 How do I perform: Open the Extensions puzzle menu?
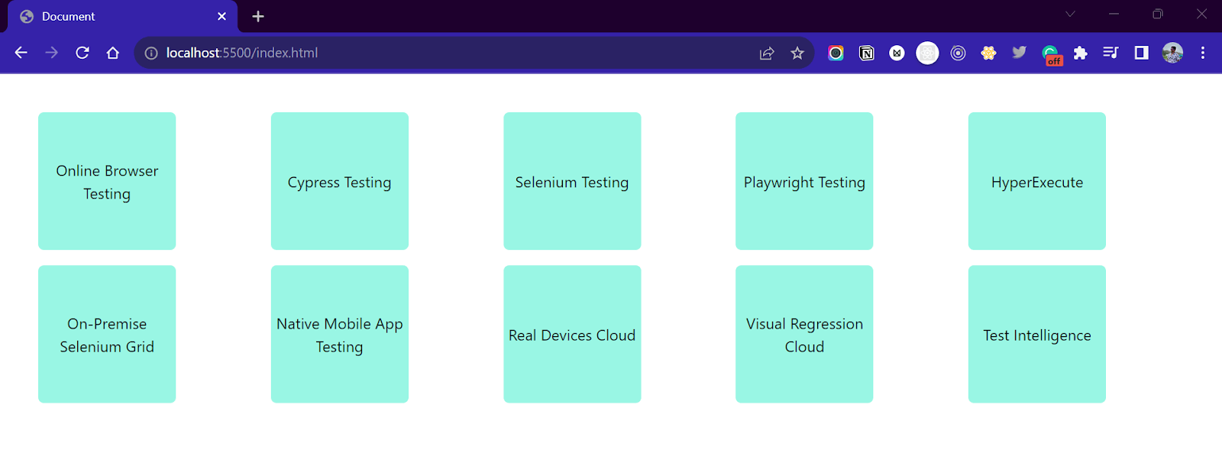coord(1080,53)
